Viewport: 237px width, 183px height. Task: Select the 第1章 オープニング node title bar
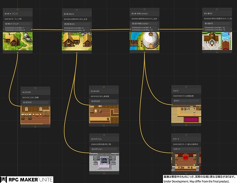point(18,14)
